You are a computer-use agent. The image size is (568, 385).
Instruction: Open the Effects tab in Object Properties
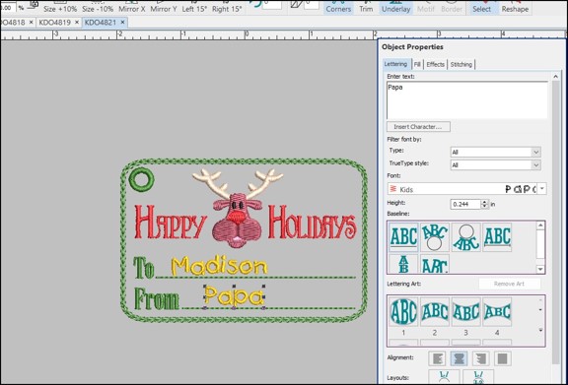(436, 64)
